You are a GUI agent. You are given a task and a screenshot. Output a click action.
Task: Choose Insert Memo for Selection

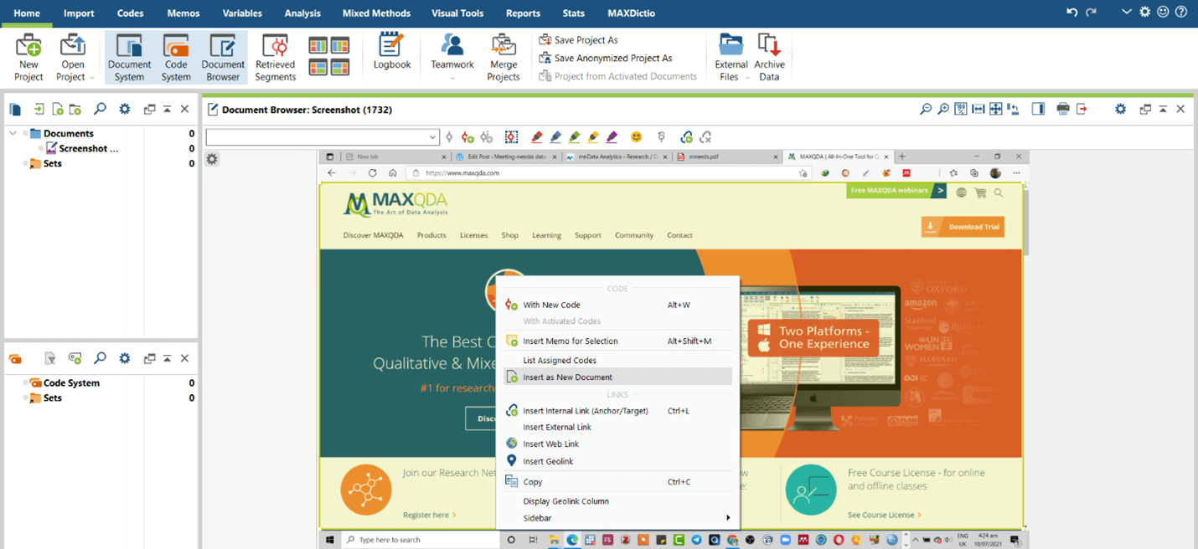click(617, 341)
